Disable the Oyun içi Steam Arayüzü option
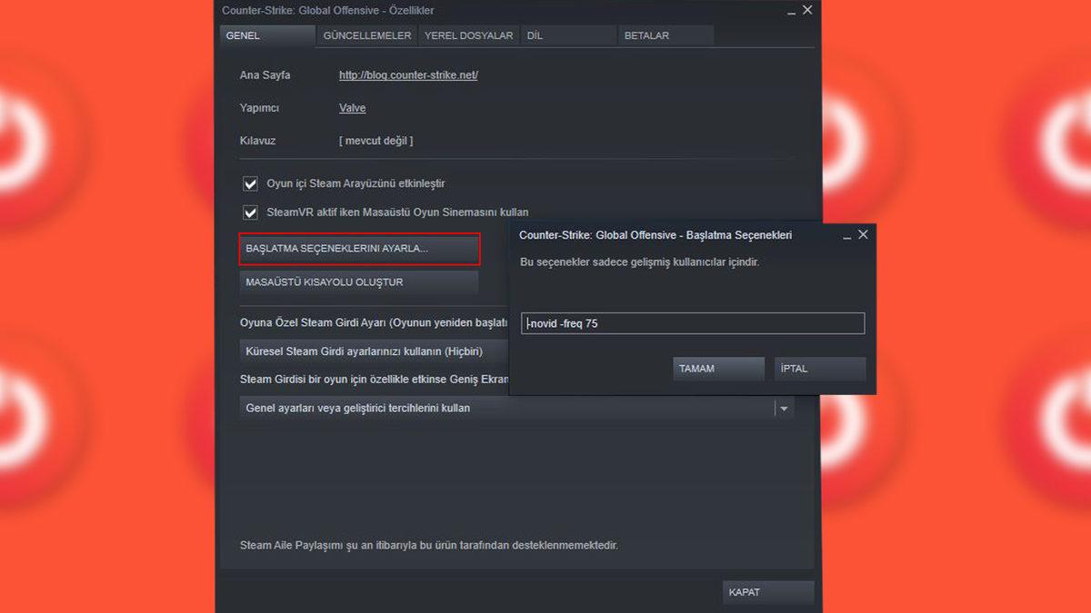This screenshot has width=1091, height=613. (x=249, y=183)
